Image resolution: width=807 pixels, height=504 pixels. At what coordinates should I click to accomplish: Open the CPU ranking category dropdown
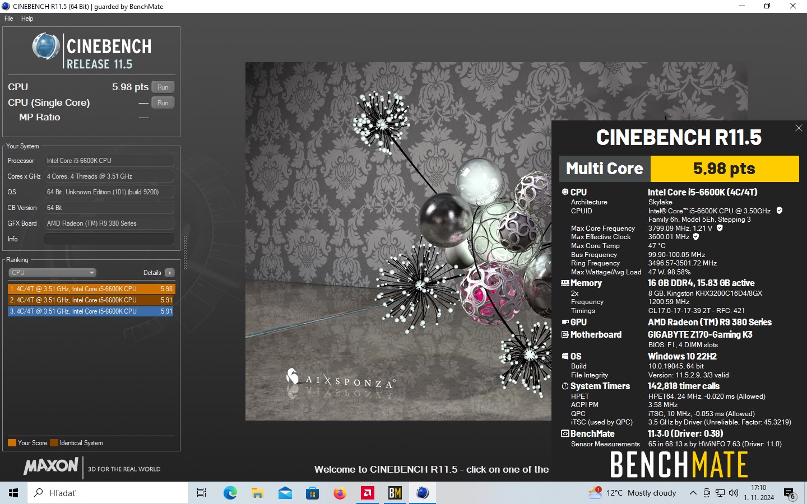click(53, 273)
